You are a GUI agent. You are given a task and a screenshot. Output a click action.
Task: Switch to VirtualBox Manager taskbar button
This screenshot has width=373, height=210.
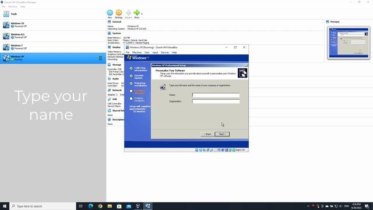pyautogui.click(x=138, y=206)
